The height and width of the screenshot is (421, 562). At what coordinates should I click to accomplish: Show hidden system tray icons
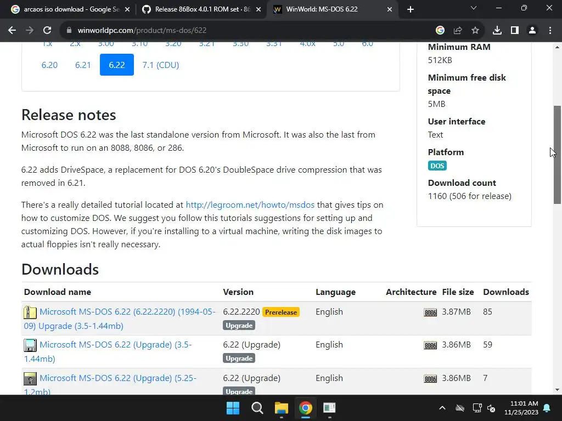pos(442,408)
